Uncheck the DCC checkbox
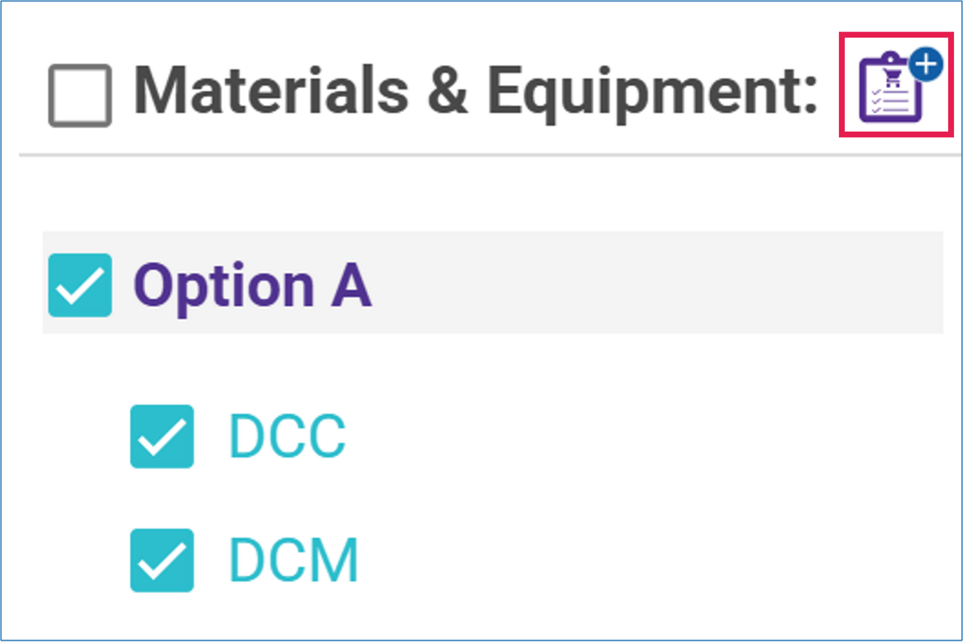The height and width of the screenshot is (642, 963). click(x=162, y=437)
